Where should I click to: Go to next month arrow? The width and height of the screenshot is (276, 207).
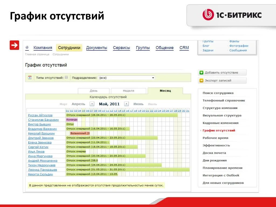click(126, 104)
